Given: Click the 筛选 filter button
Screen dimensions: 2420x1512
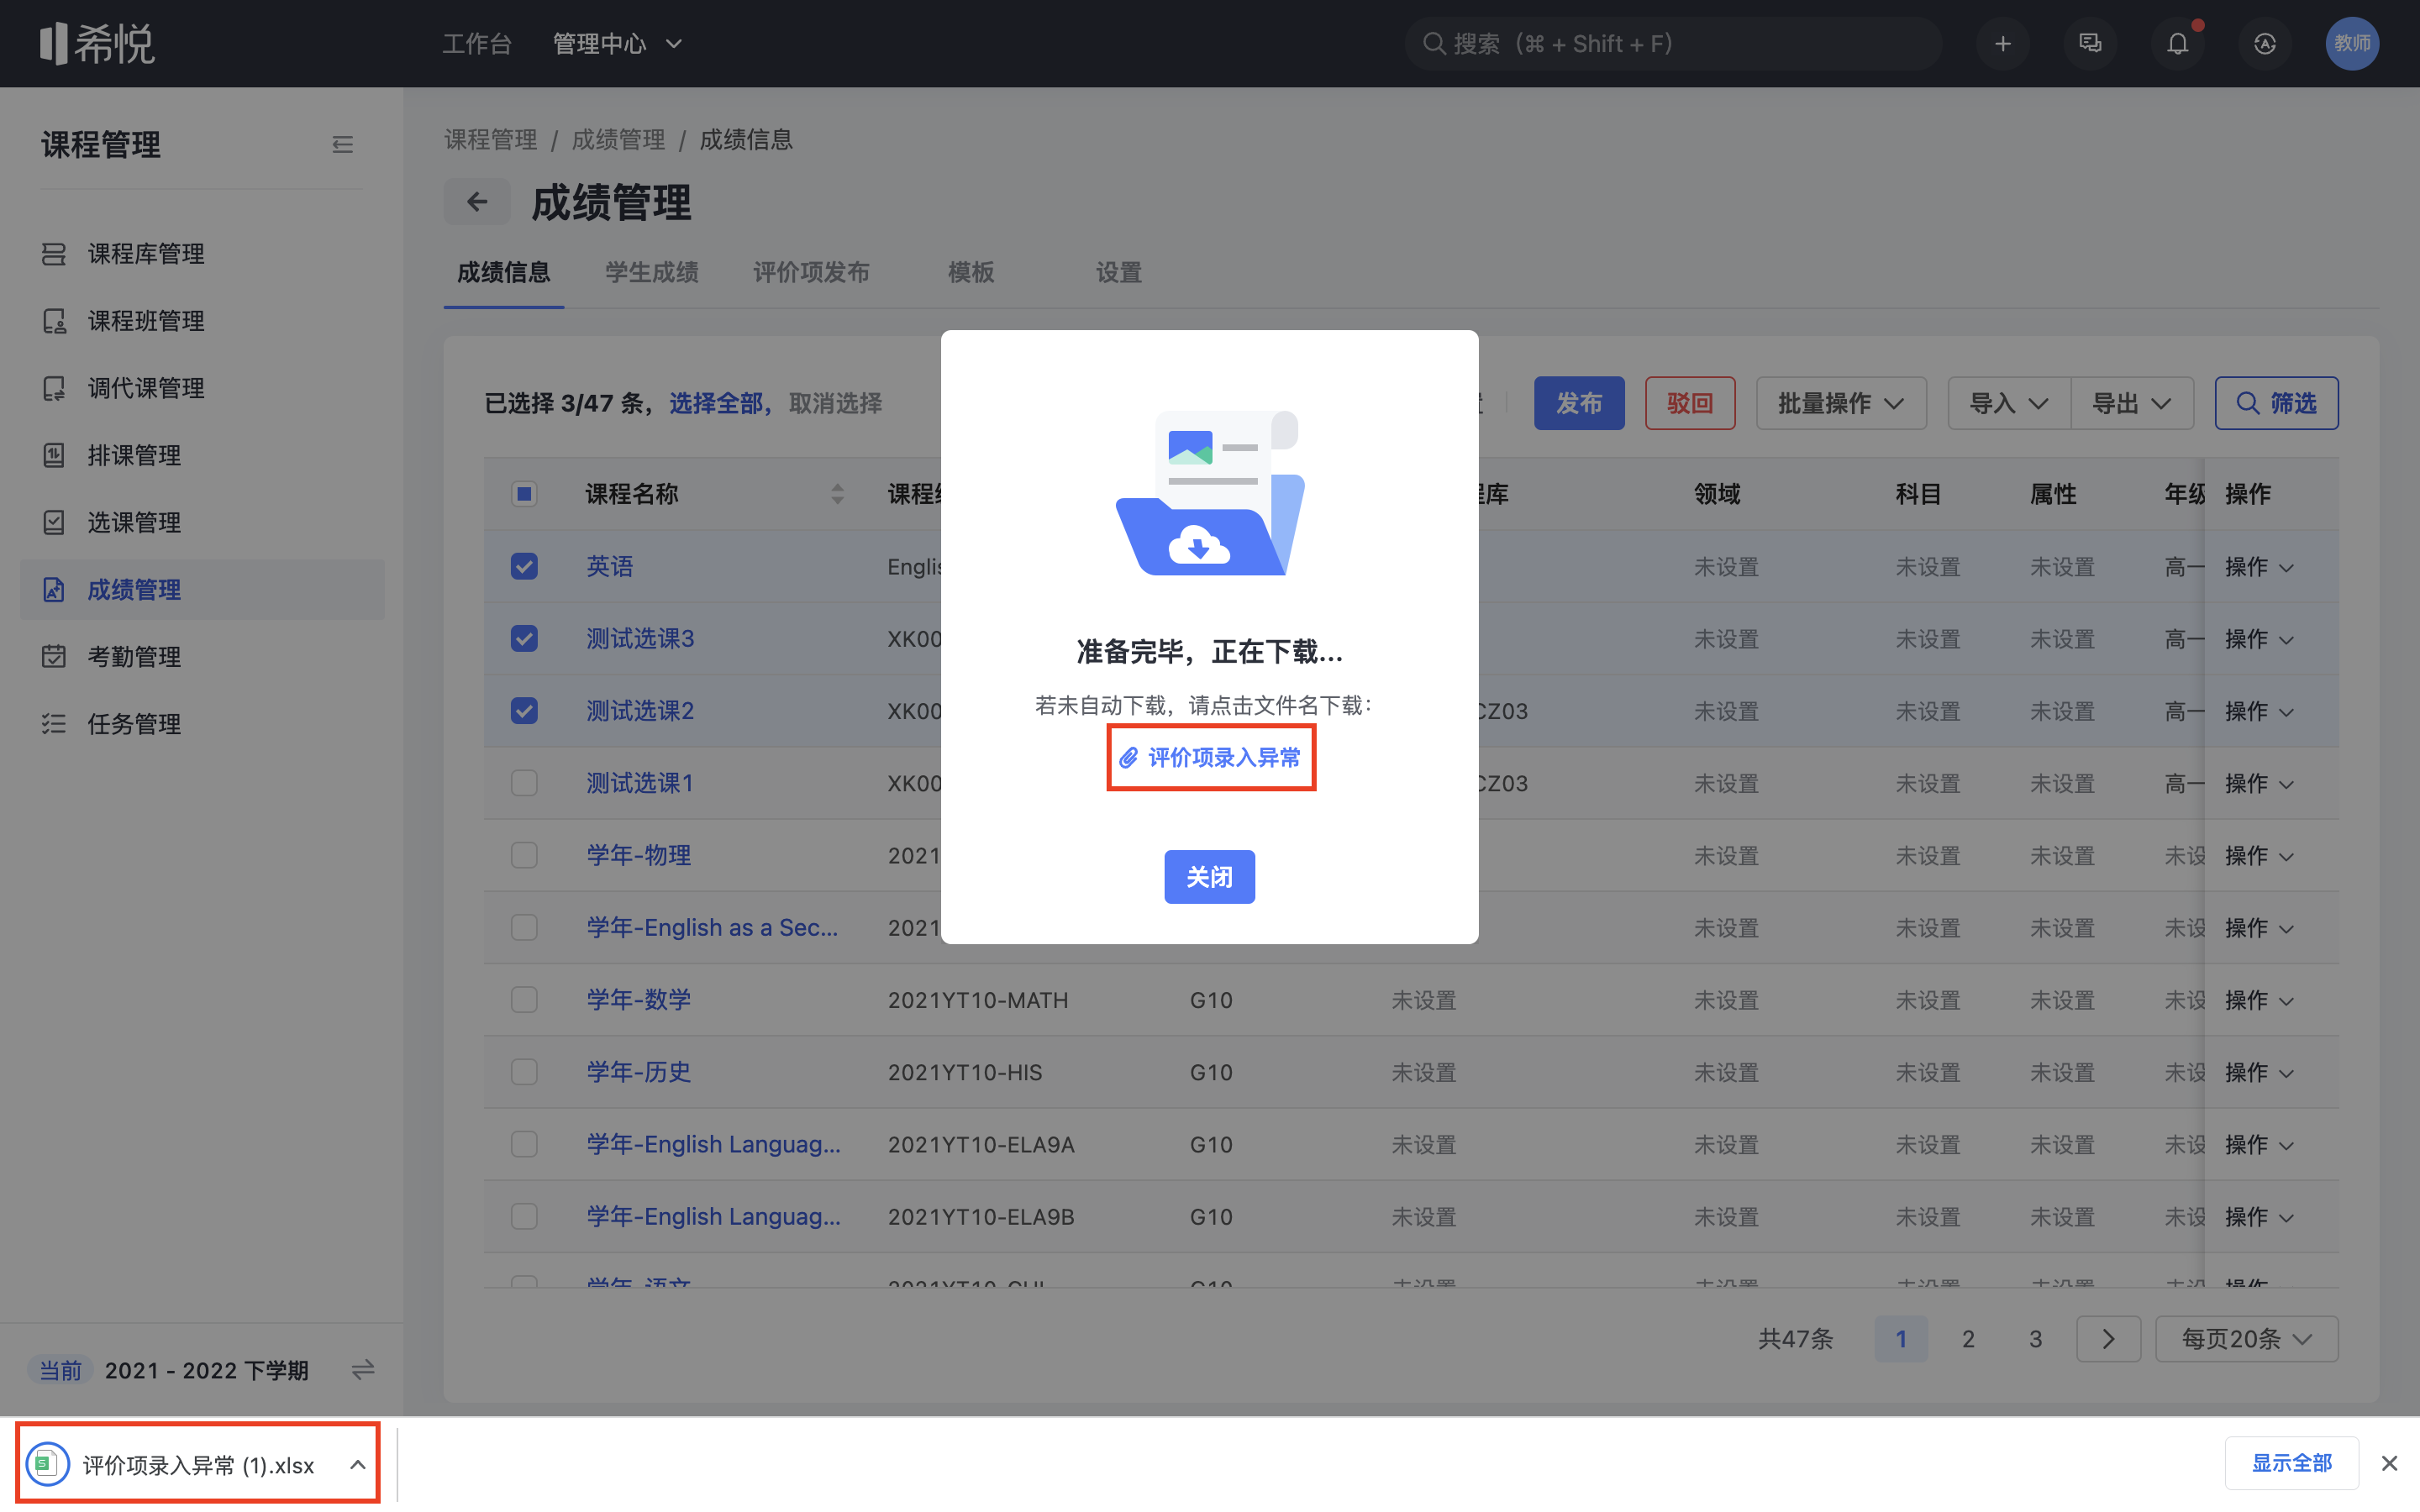Looking at the screenshot, I should pyautogui.click(x=2276, y=403).
